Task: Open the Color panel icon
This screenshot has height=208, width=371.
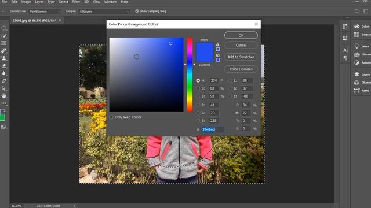Action: tap(357, 27)
